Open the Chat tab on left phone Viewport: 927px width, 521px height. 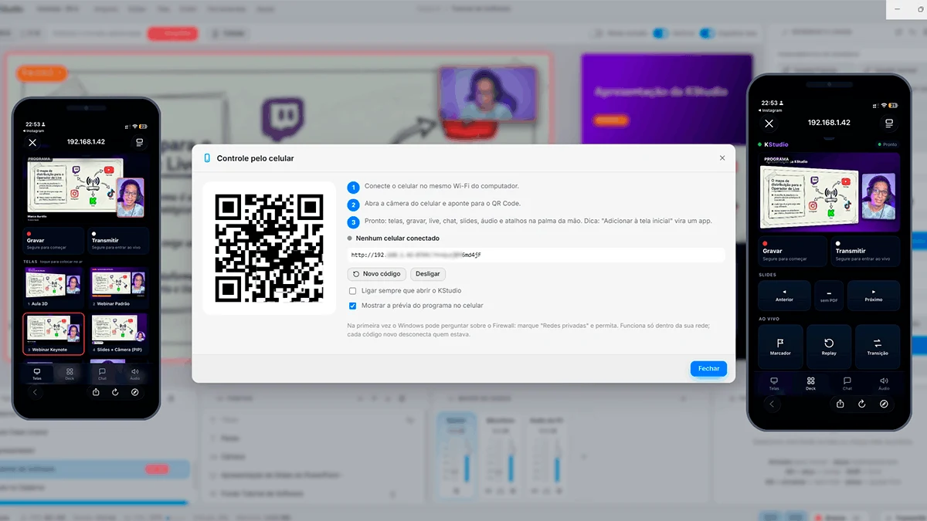(102, 374)
